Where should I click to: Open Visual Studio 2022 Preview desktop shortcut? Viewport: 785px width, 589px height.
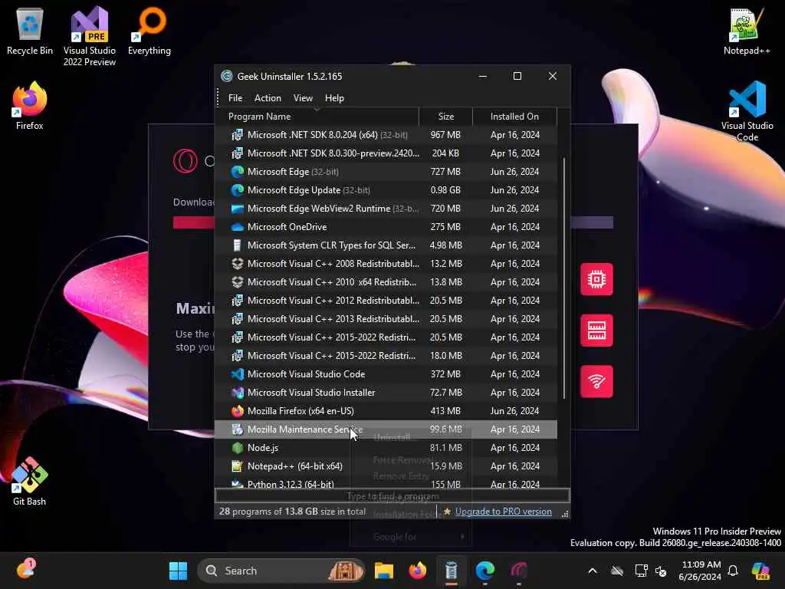[89, 36]
